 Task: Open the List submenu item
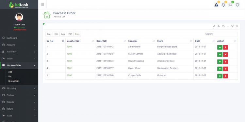pyautogui.click(x=10, y=76)
